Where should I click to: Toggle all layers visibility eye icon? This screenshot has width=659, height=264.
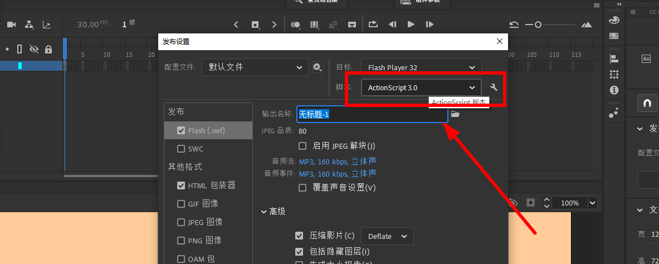[x=33, y=49]
